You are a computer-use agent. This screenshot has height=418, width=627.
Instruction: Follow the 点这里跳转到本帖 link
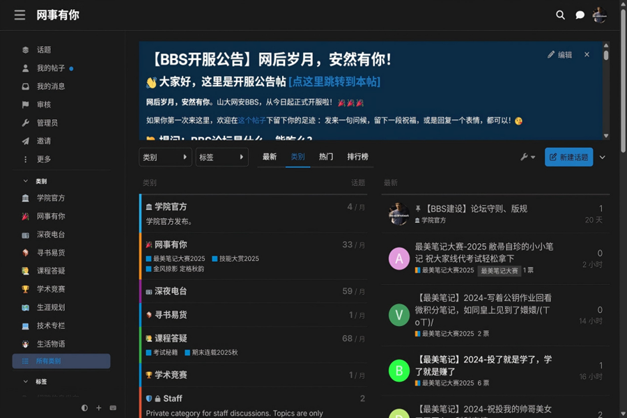[x=334, y=82]
